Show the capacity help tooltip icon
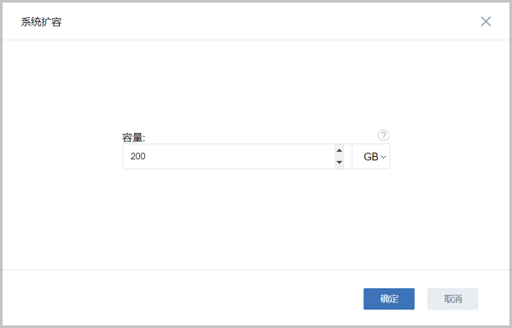The image size is (512, 328). pos(383,135)
